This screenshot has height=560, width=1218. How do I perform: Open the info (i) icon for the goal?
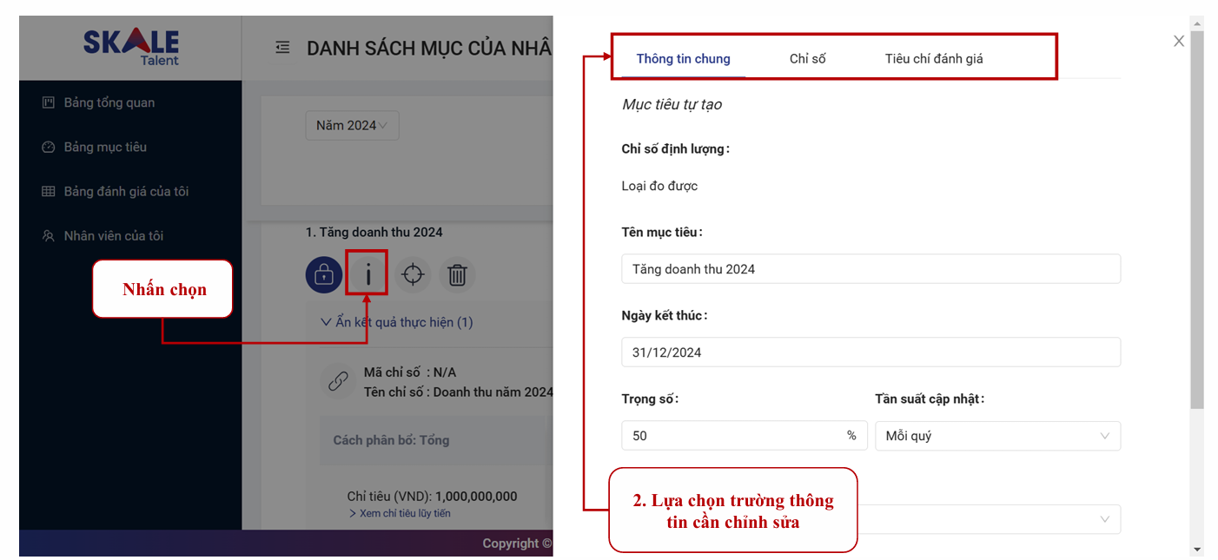click(367, 275)
